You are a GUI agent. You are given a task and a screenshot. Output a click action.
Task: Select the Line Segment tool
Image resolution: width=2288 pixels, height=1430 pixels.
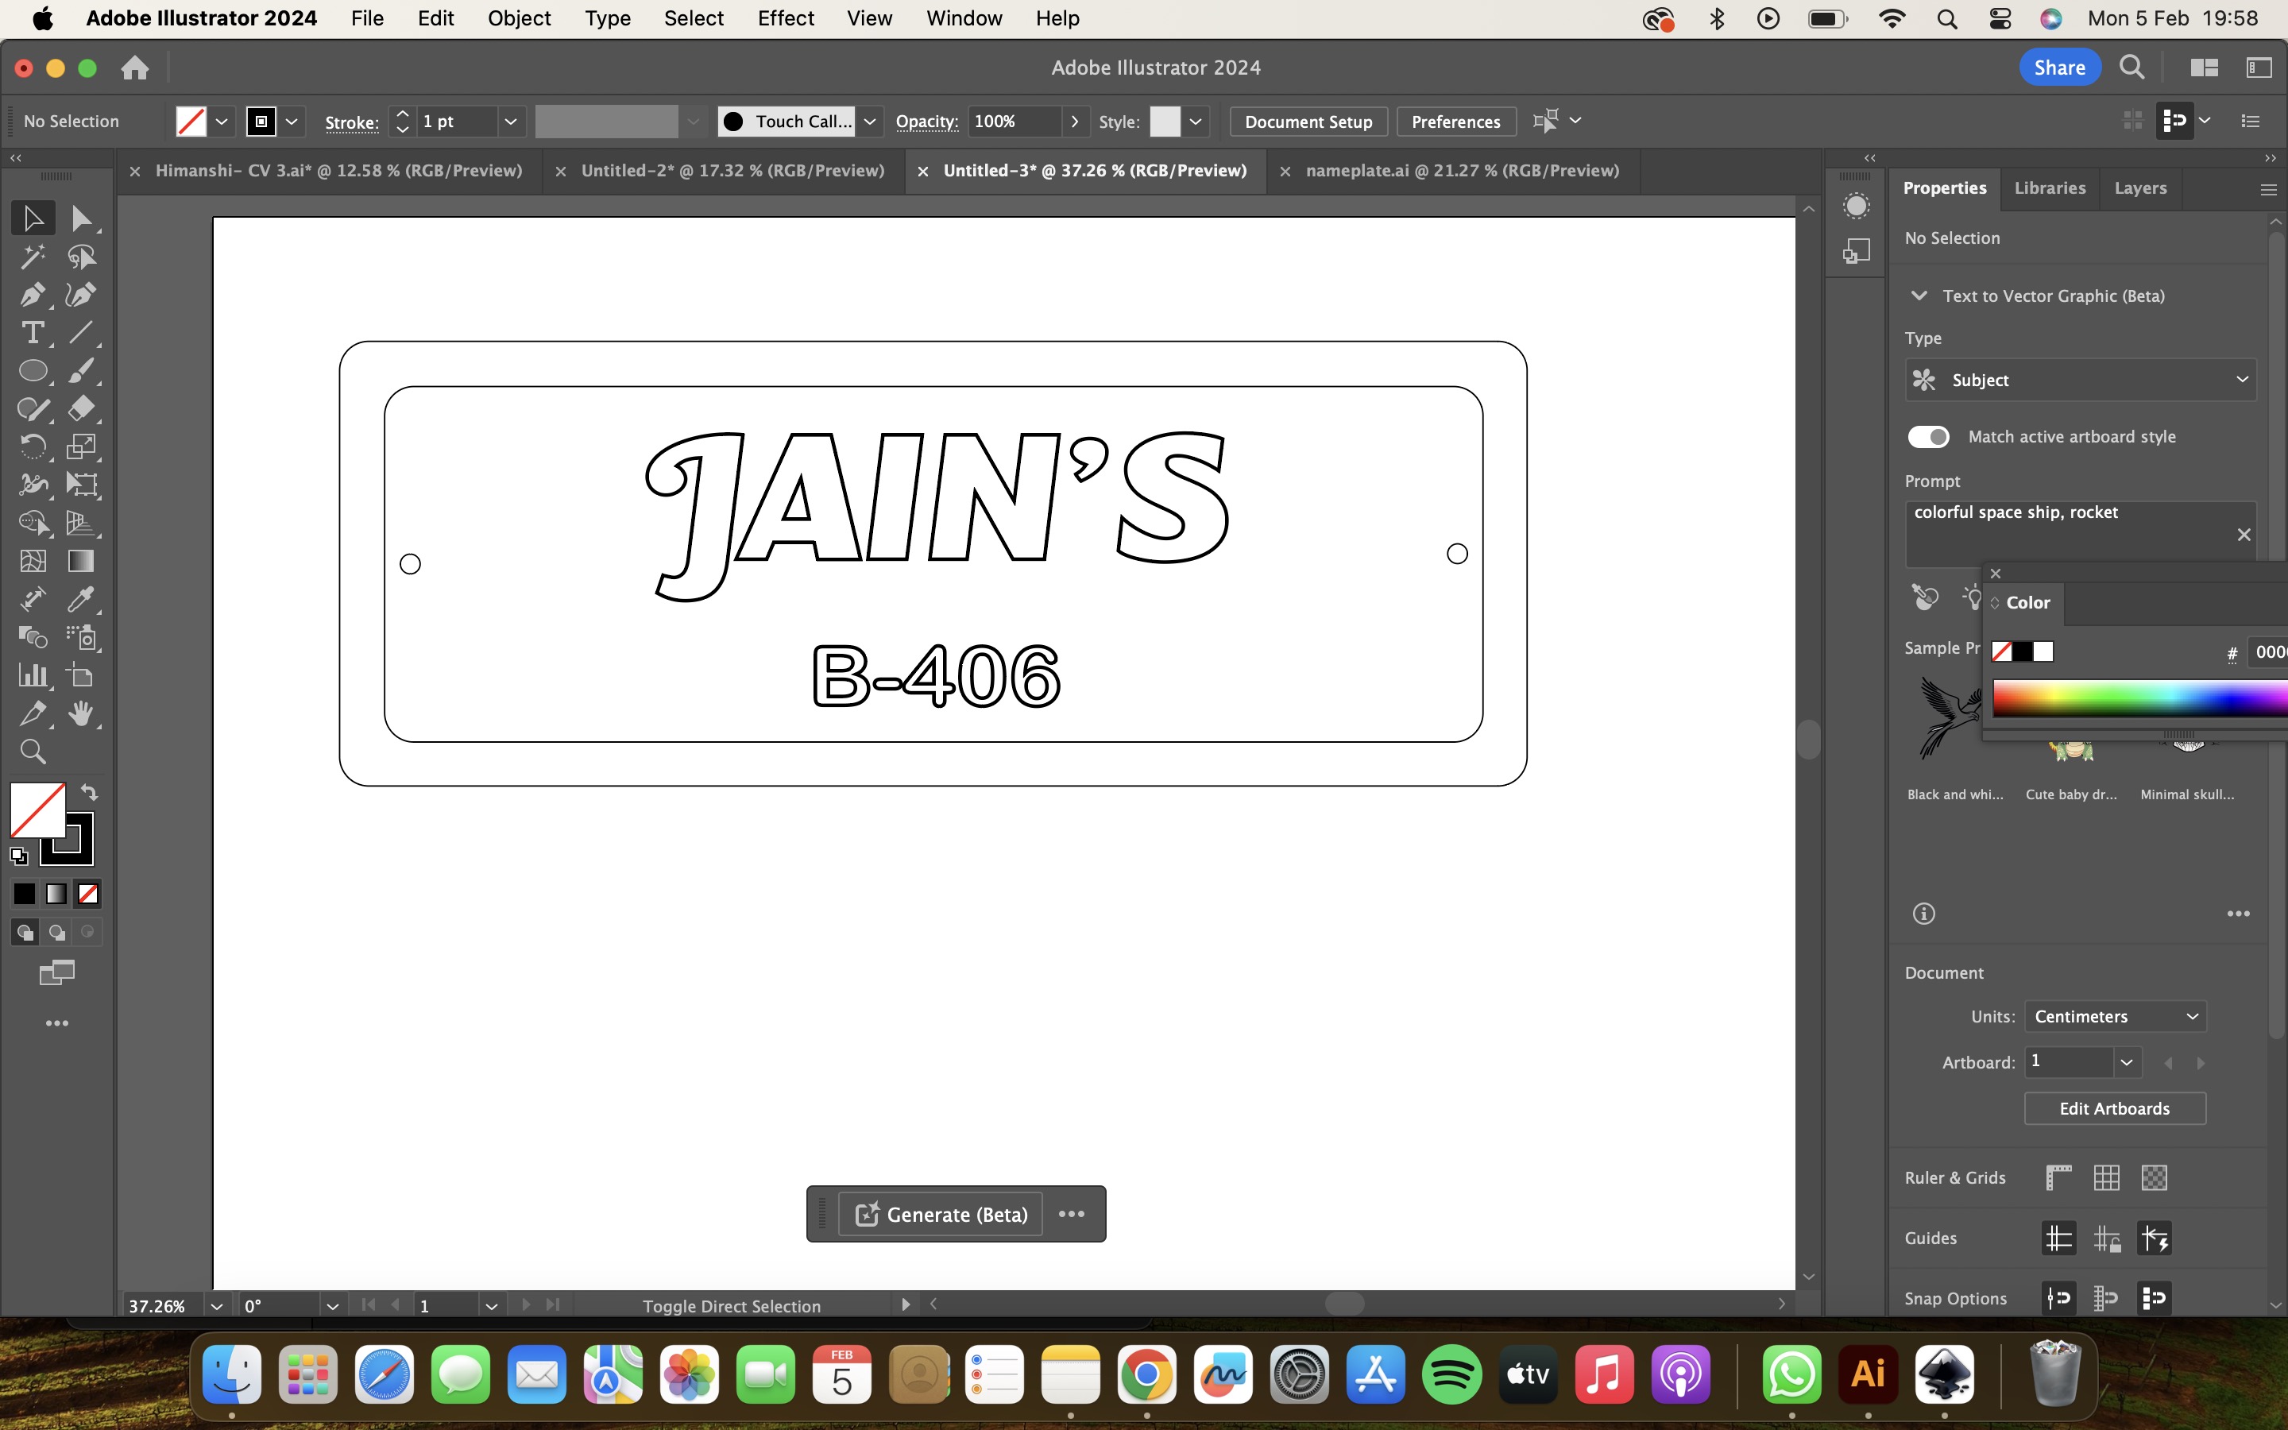click(x=81, y=333)
